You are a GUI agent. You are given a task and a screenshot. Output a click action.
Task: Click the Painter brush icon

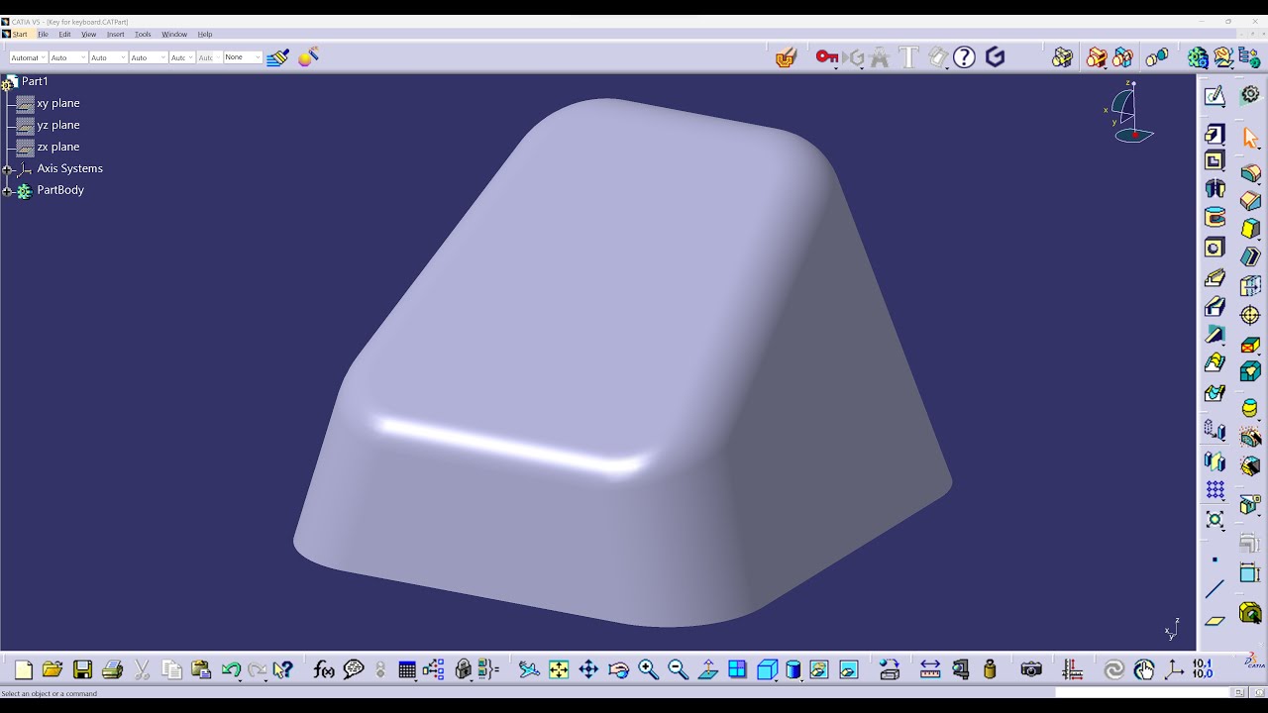[x=277, y=57]
